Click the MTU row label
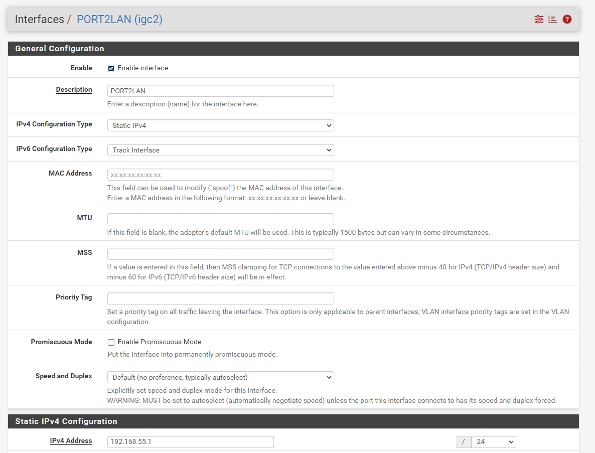 pos(84,218)
